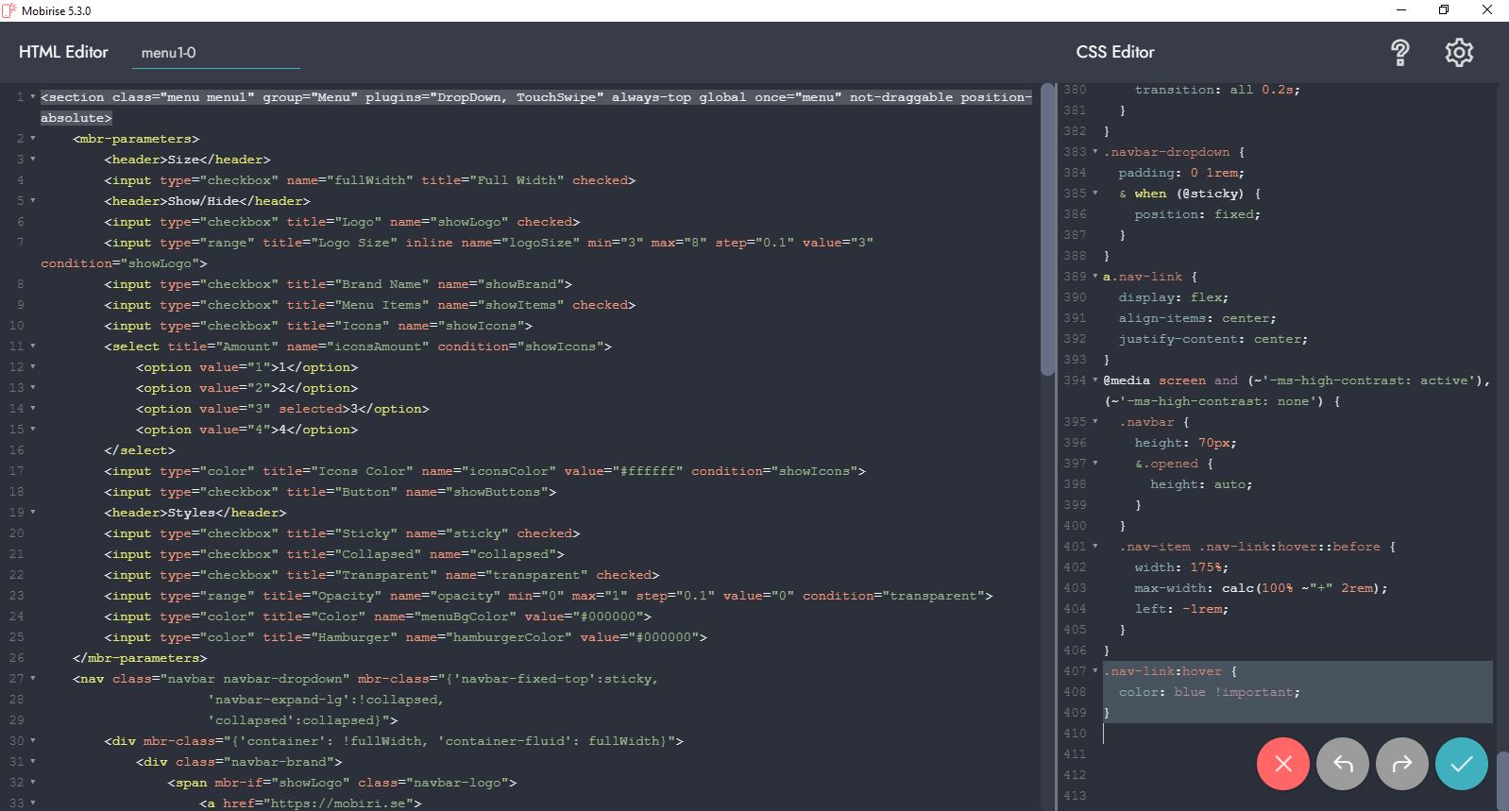Collapse the mbr-parameters fold arrow on line 2
The image size is (1509, 811).
tap(33, 139)
